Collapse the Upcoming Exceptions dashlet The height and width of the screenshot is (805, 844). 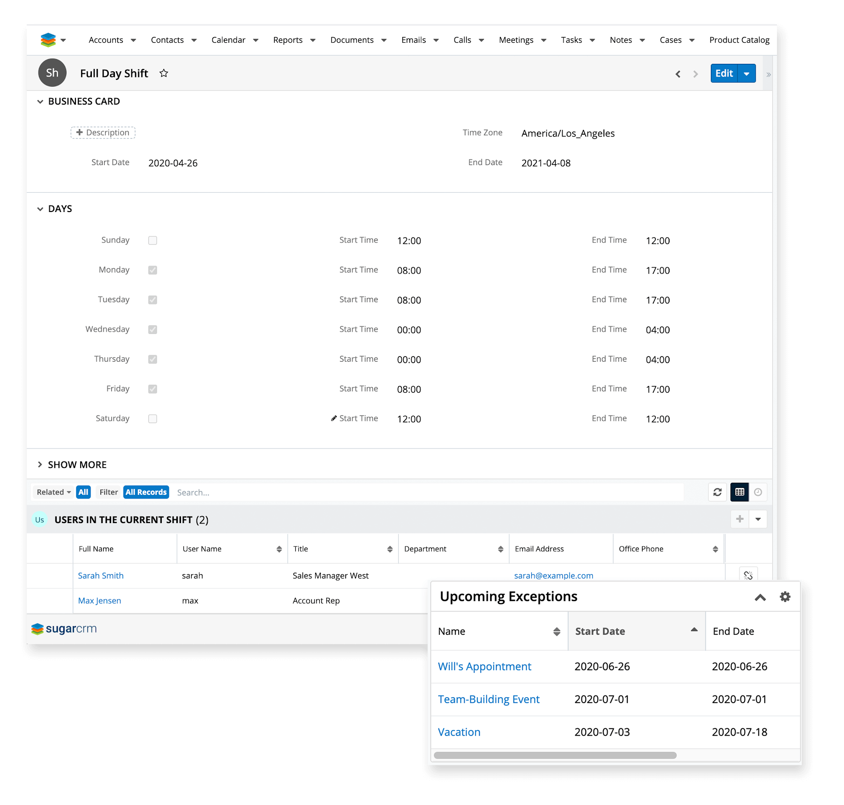click(x=760, y=597)
